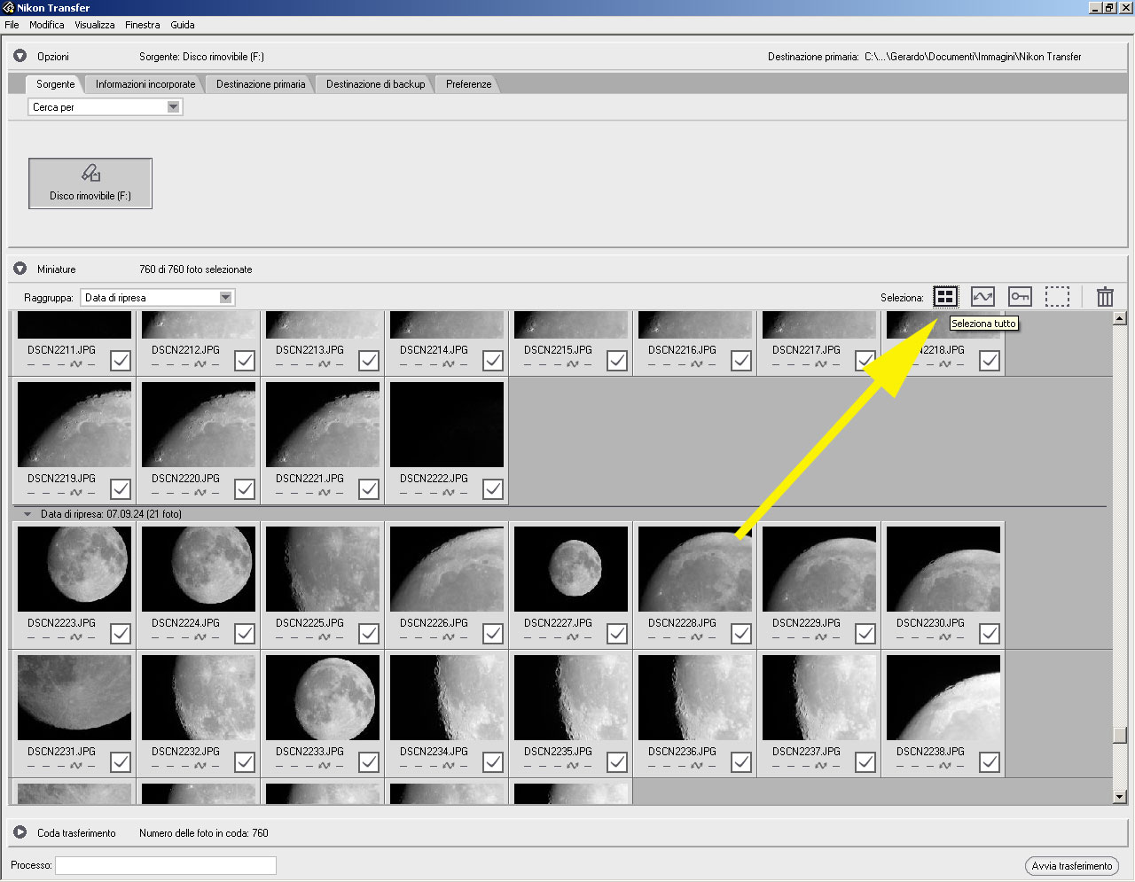Uncheck the DSCN2216.JPG checkbox

(741, 360)
